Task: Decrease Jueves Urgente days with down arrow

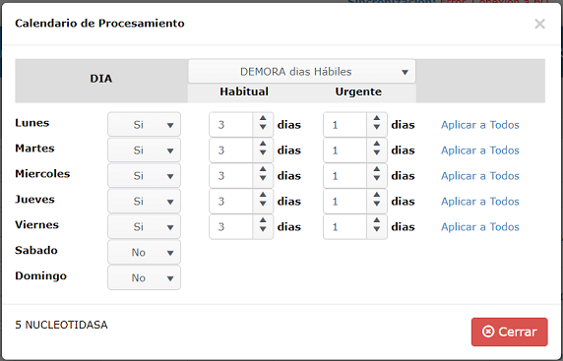Action: [377, 204]
